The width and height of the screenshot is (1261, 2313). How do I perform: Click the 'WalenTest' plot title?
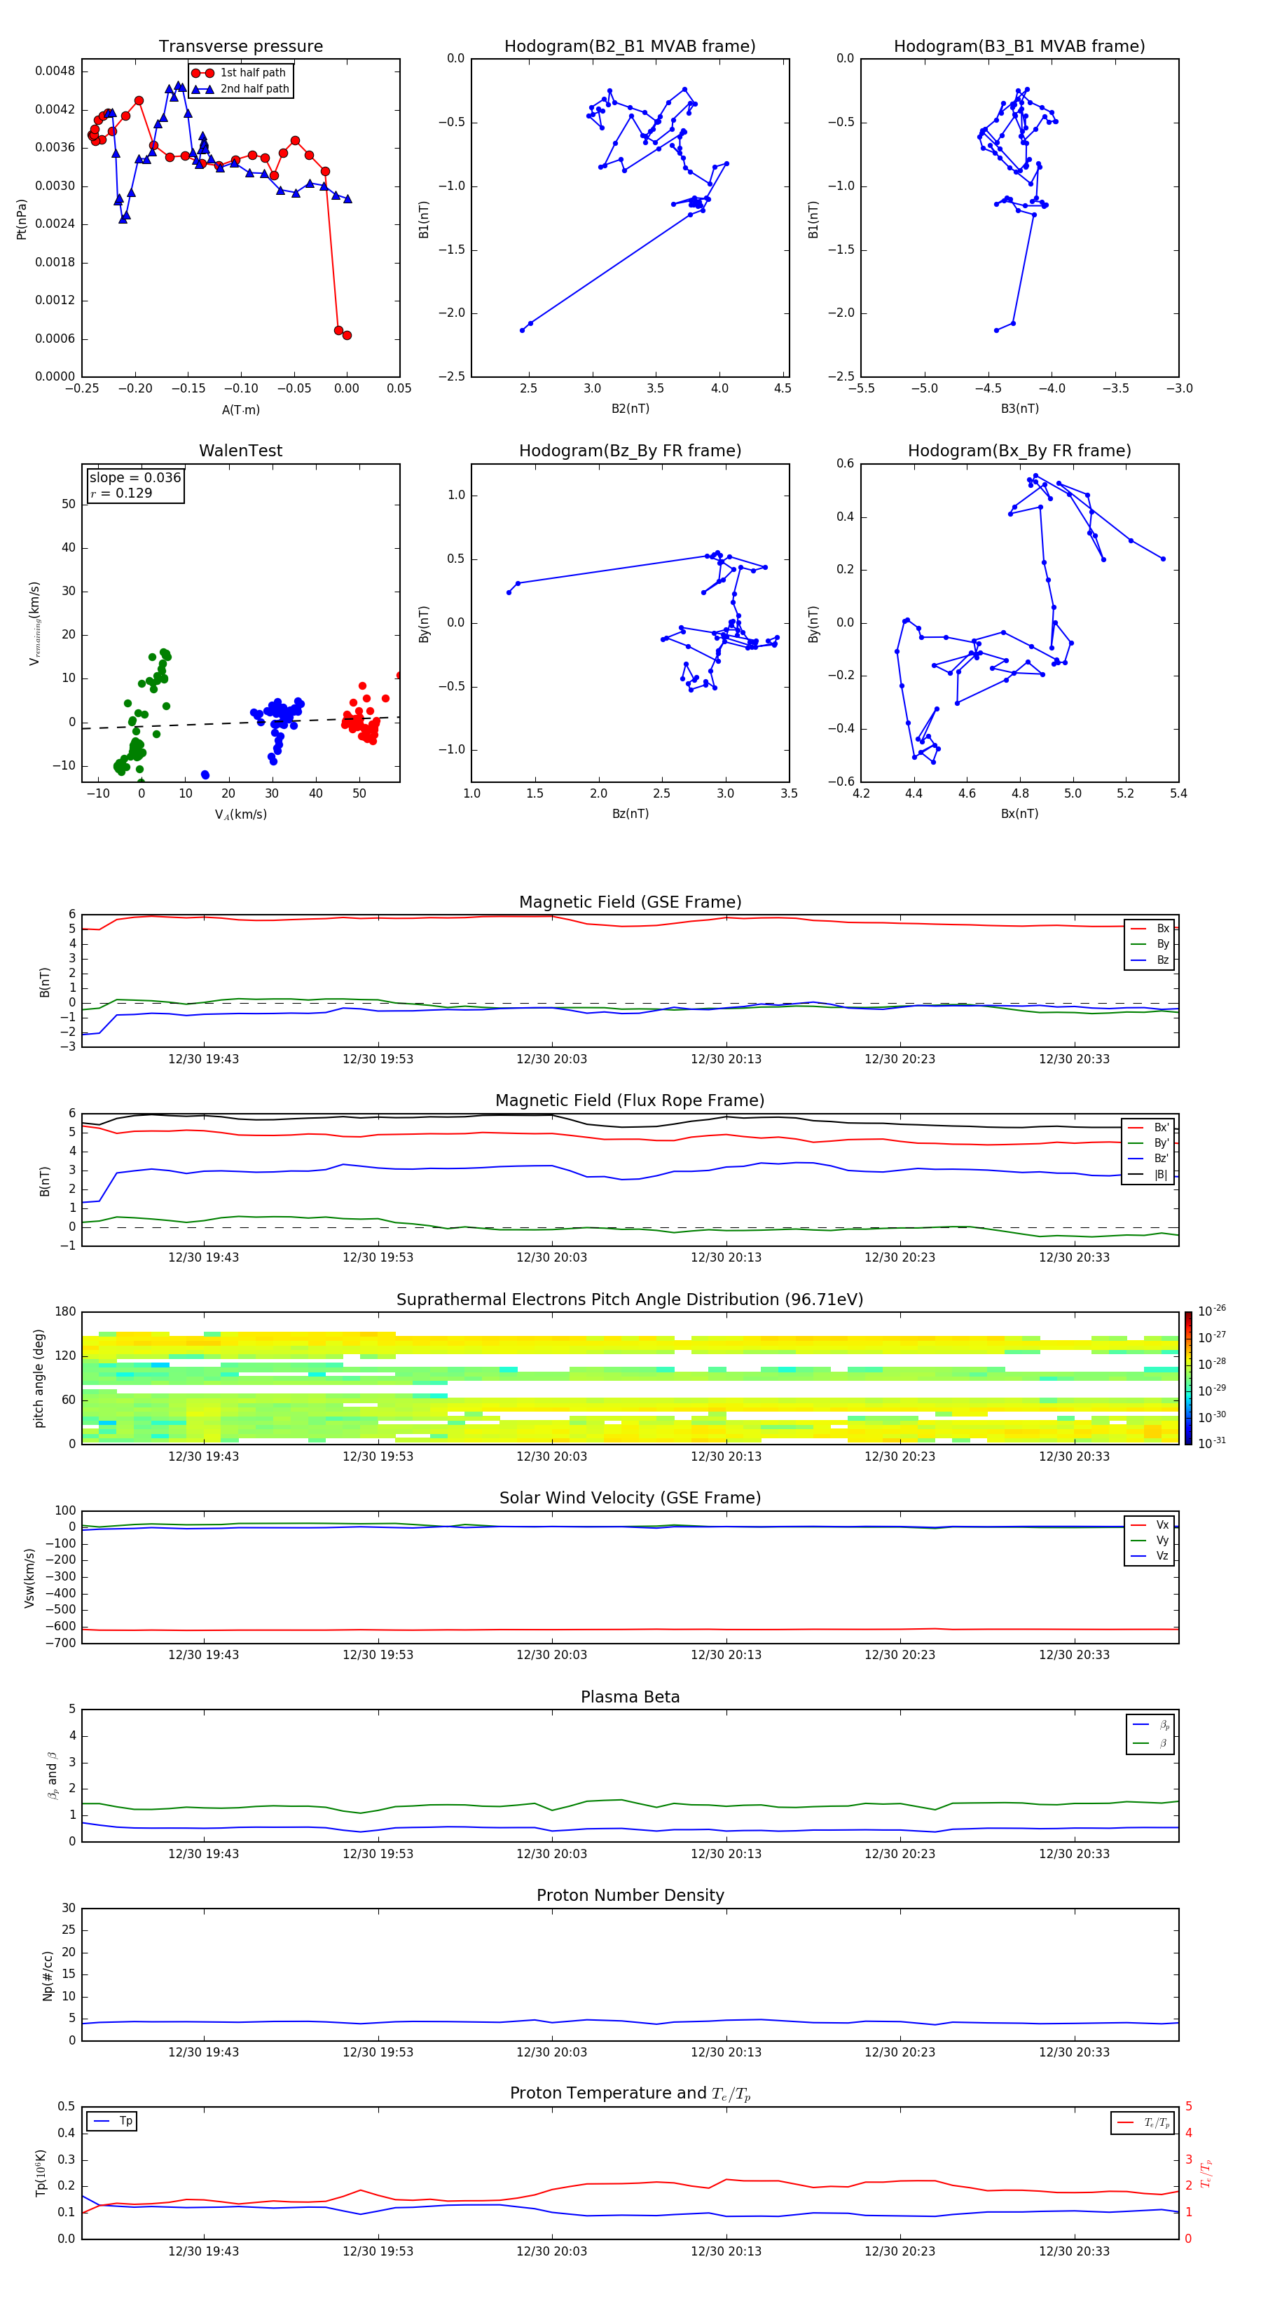click(x=240, y=451)
